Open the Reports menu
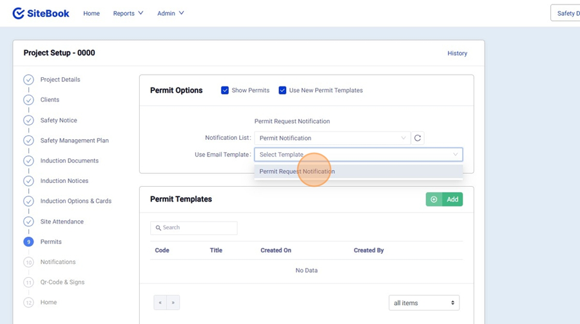The height and width of the screenshot is (324, 580). [x=128, y=14]
